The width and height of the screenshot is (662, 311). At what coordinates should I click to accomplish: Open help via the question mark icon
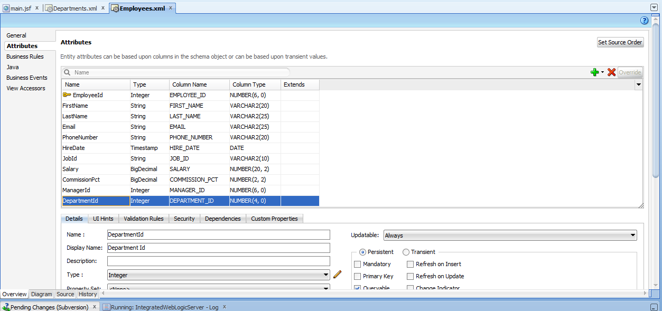[644, 21]
